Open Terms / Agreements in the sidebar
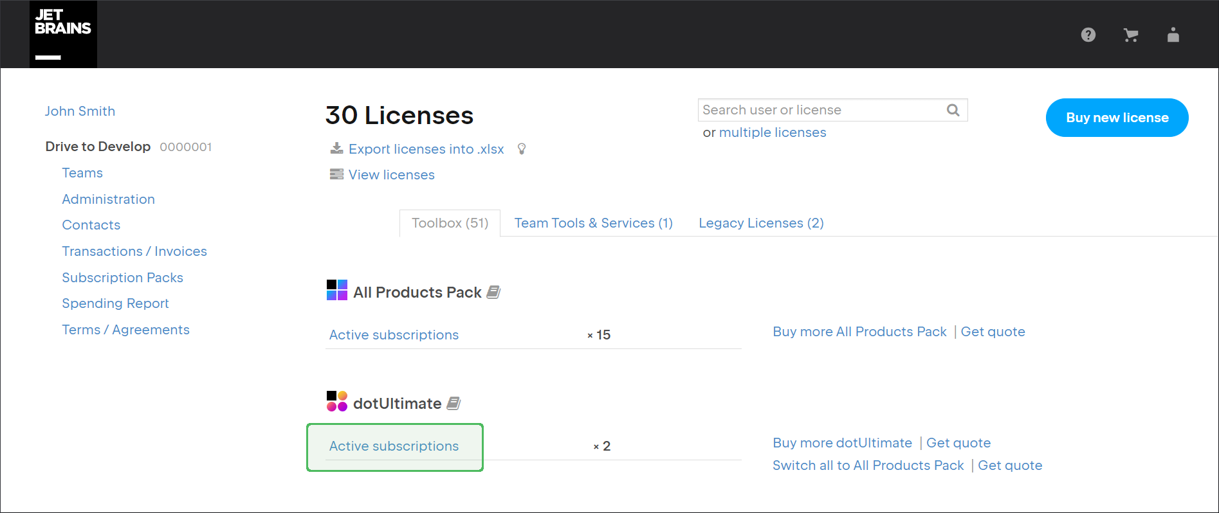 (125, 330)
